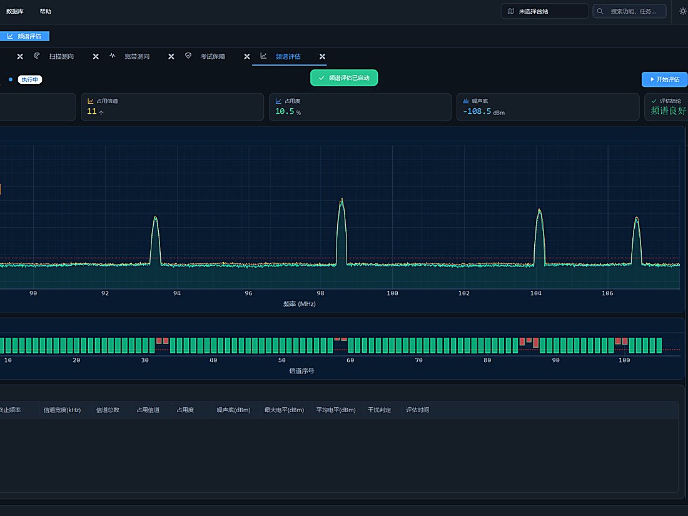
Task: Open the 帮助 menu
Action: 46,11
